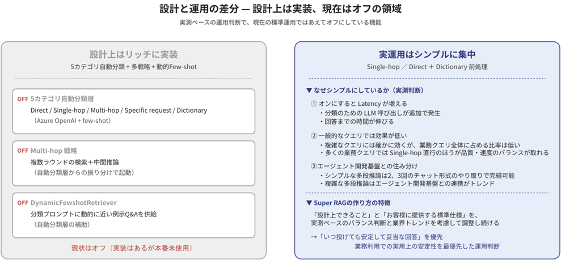Click the OFF badge for DynamicFewshotRetriever
The height and width of the screenshot is (260, 561).
(23, 203)
